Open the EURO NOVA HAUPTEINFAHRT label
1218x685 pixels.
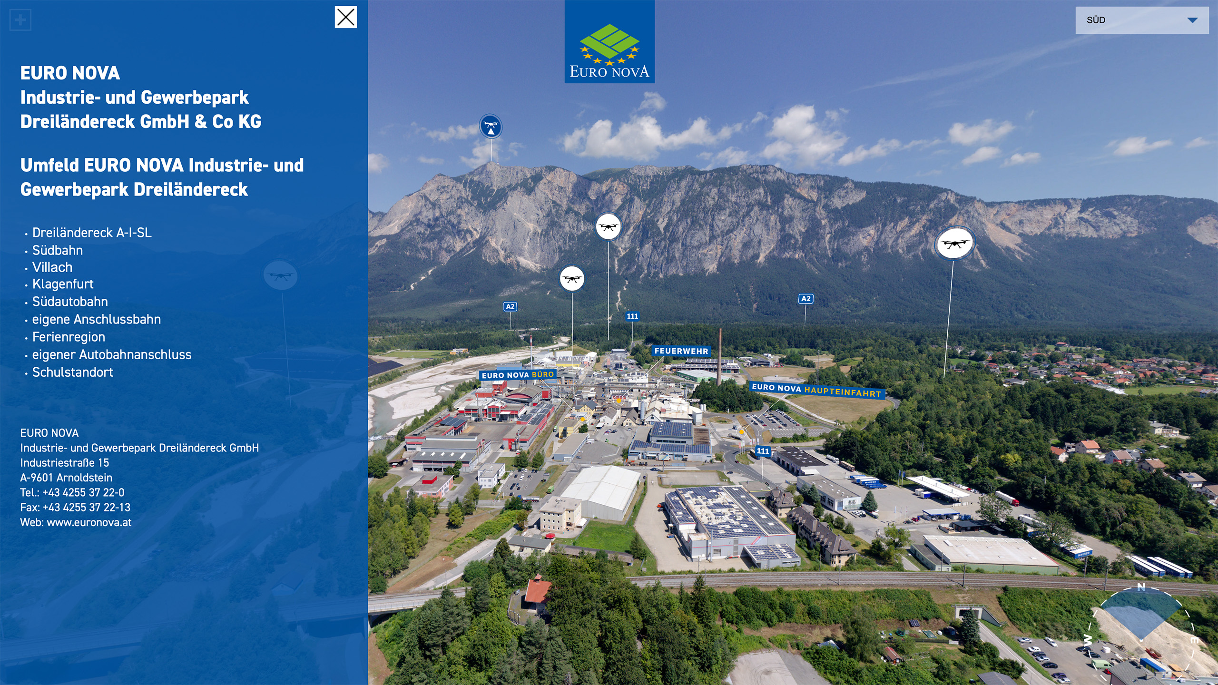tap(817, 390)
